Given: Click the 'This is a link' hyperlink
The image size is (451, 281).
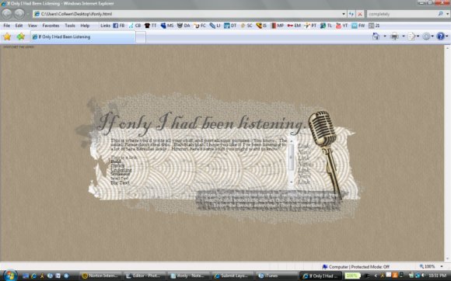Looking at the screenshot, I should pyautogui.click(x=124, y=158).
